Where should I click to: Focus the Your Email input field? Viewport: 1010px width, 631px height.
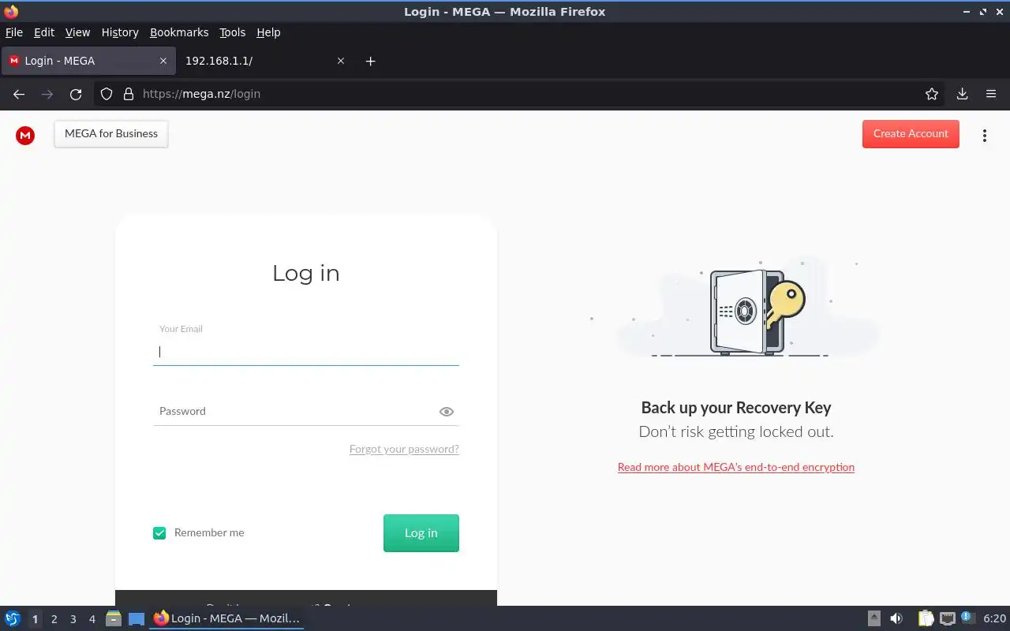[x=306, y=352]
